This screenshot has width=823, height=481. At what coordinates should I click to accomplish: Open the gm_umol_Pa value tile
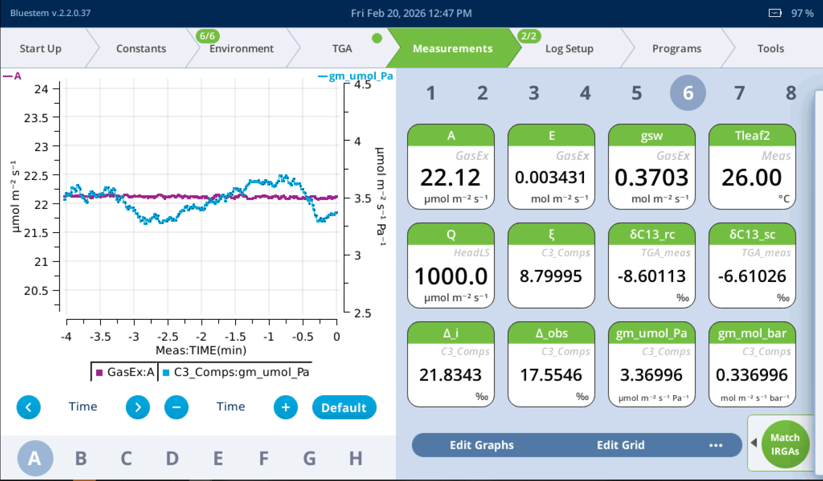[x=651, y=364]
